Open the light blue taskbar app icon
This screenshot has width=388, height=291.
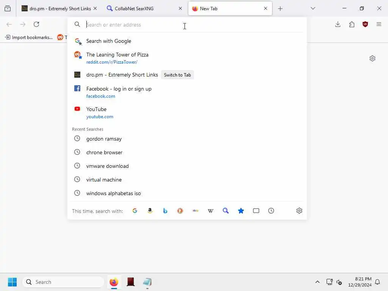click(x=147, y=282)
